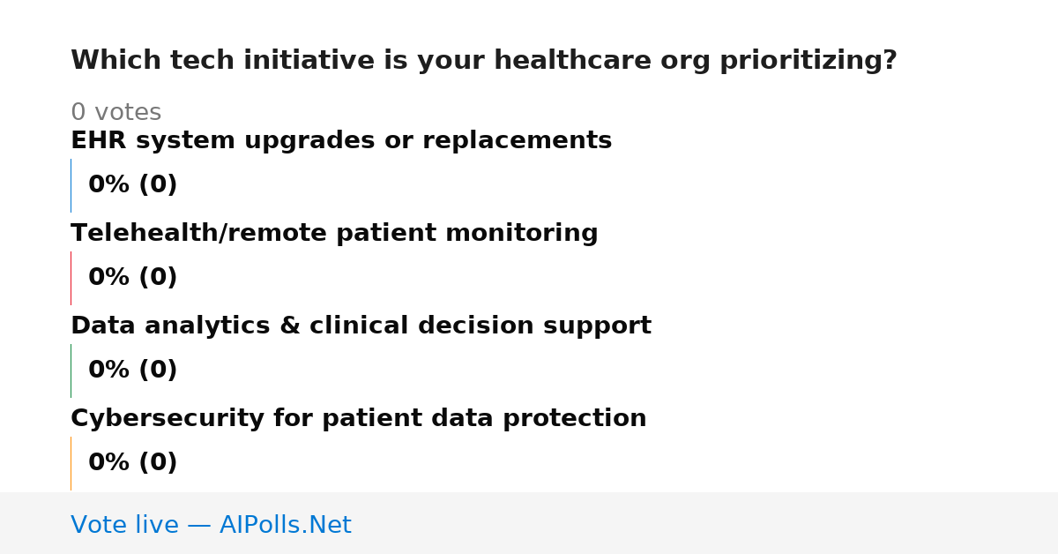Click the poll question heading
Viewport: 1058px width, 554px height.
(484, 61)
